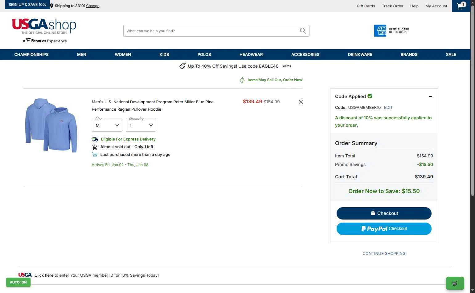475x293 pixels.
Task: Open the WOMEN menu
Action: 123,54
